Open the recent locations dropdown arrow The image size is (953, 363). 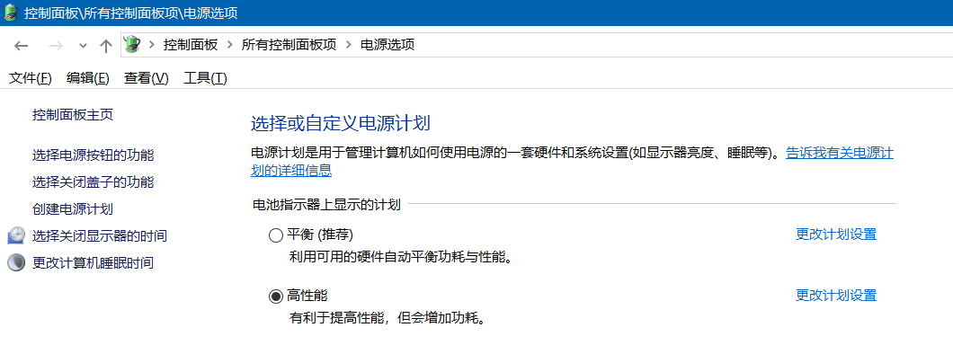(83, 46)
